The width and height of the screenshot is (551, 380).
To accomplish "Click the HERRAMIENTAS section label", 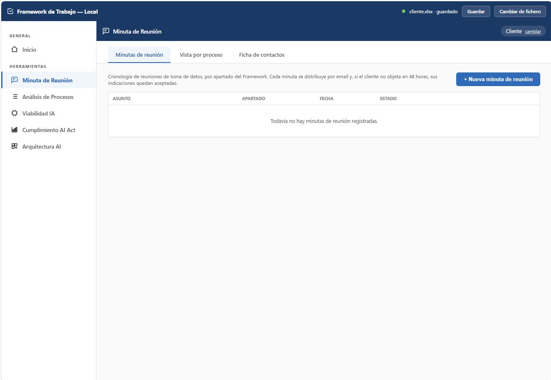I will (28, 66).
